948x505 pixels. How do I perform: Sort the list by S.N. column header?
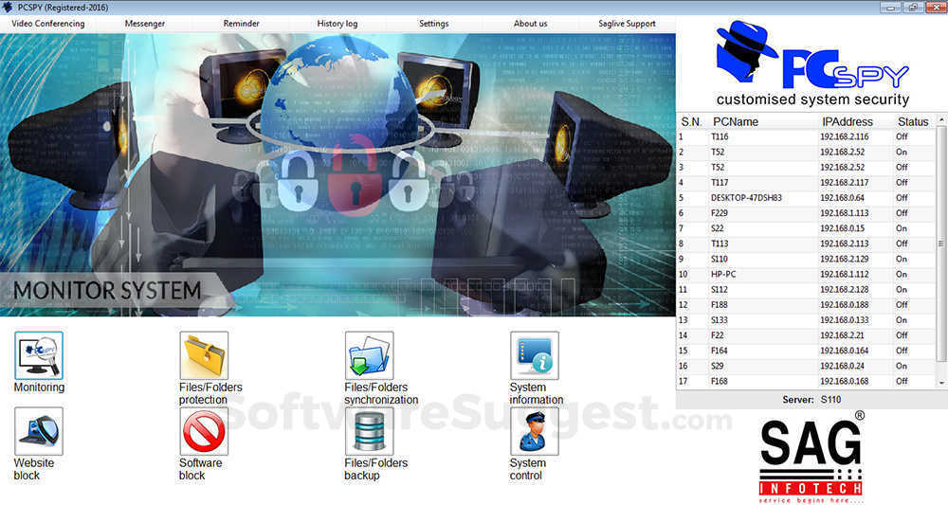[x=692, y=121]
